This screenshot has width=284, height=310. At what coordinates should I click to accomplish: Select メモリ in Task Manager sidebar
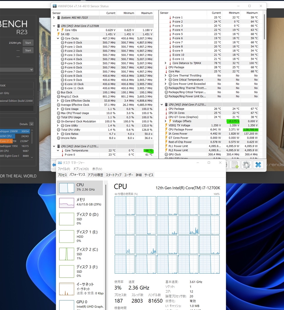[80, 203]
